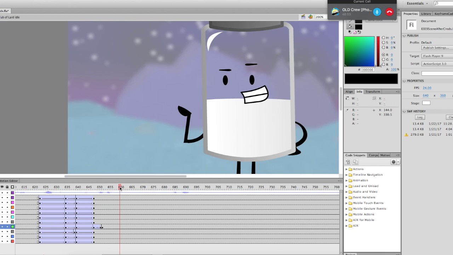Open the Script ActionScript 3.0 dropdown
453x255 pixels.
(437, 64)
